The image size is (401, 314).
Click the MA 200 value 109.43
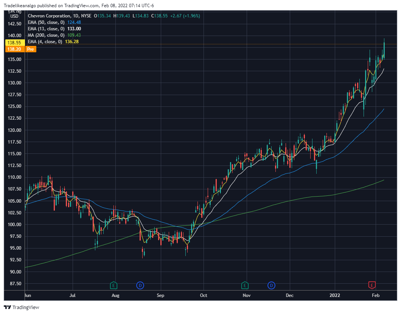click(74, 35)
